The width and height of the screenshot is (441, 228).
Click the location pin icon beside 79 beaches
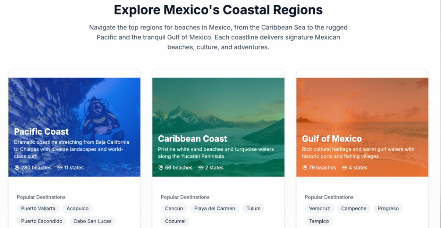pos(305,168)
